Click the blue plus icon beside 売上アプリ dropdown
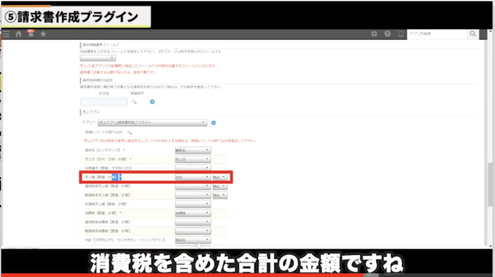Image resolution: width=495 pixels, height=277 pixels. [214, 123]
